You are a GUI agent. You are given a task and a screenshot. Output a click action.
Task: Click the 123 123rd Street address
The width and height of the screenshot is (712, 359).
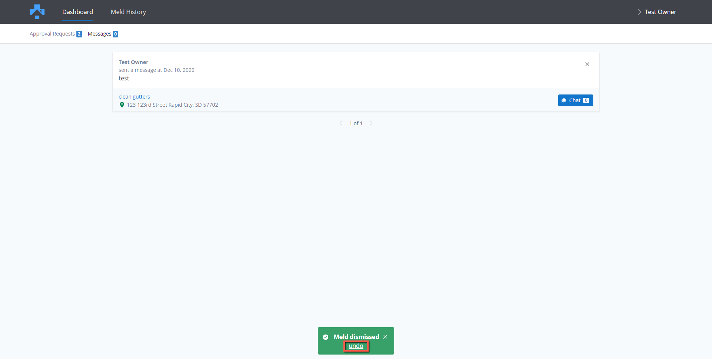coord(172,105)
